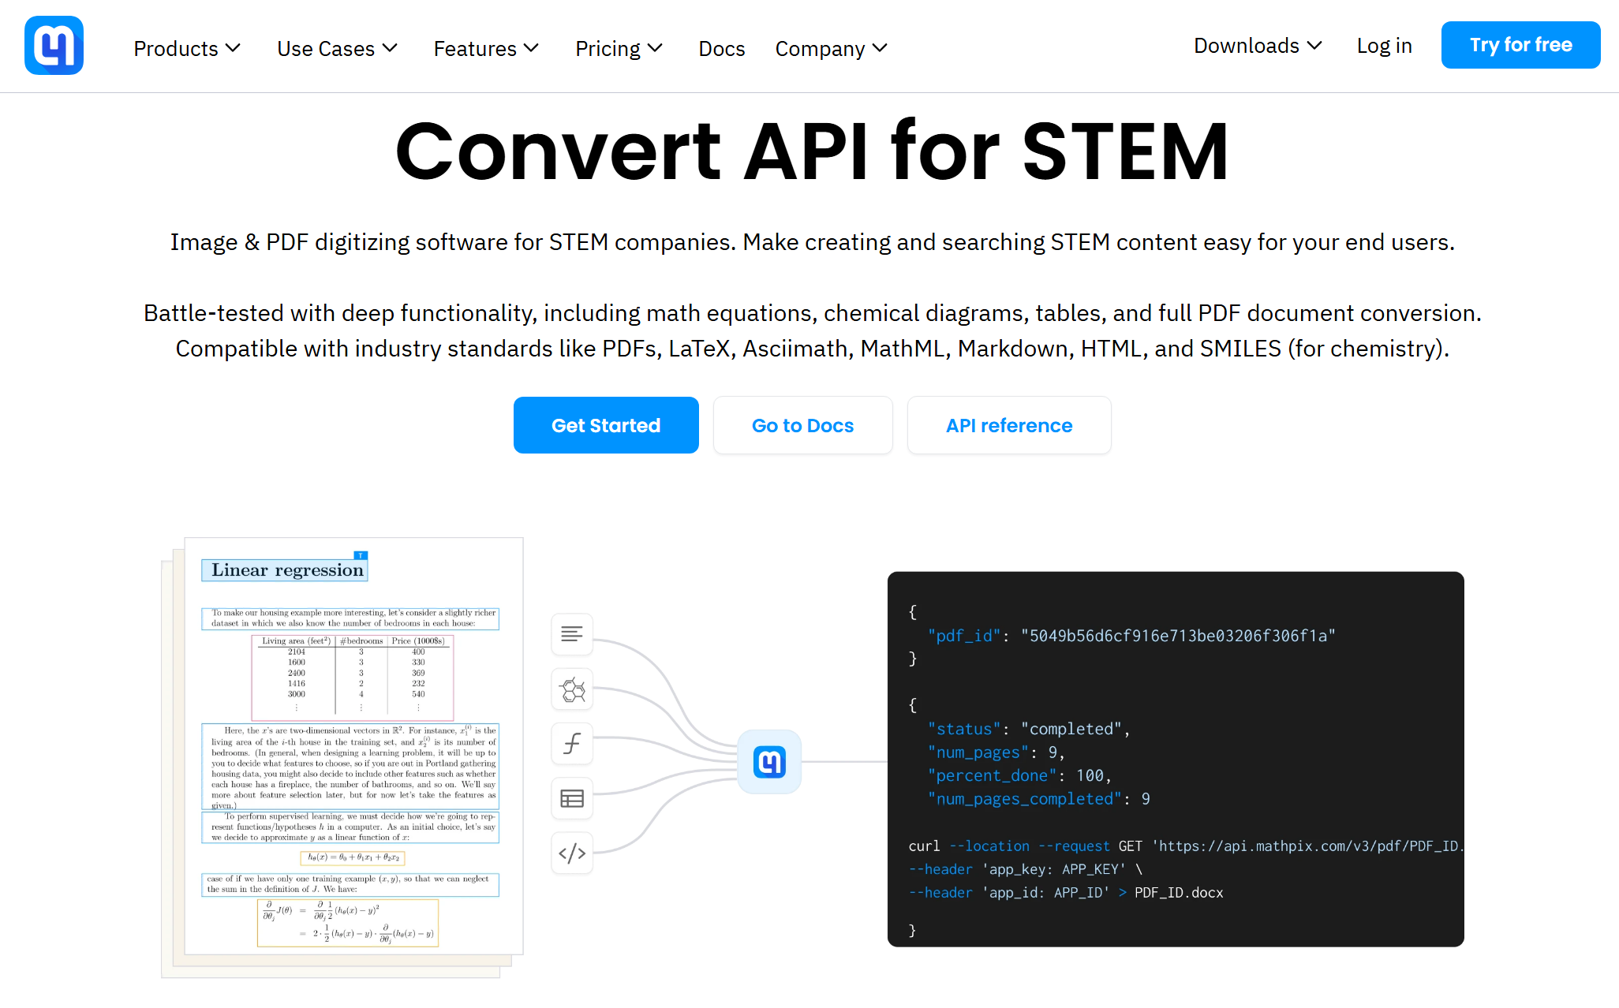Screen dimensions: 1619x1008
Task: Click the JSON code sample panel
Action: tap(1176, 759)
